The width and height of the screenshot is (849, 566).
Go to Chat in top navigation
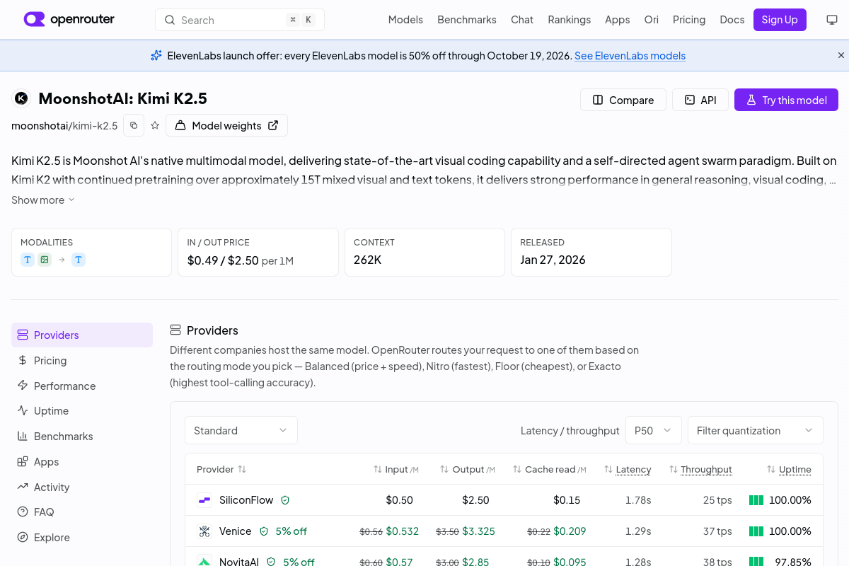point(522,20)
